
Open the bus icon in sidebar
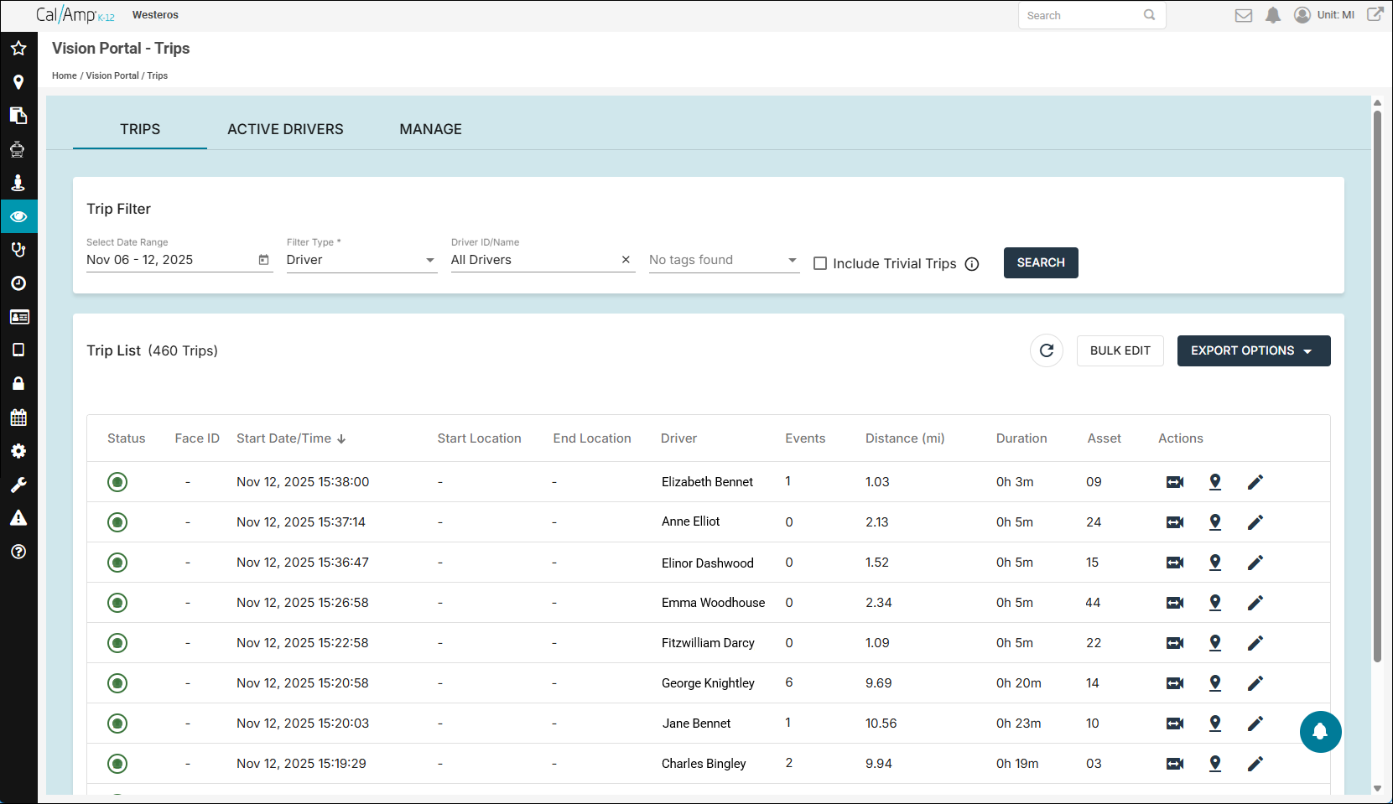[x=18, y=149]
